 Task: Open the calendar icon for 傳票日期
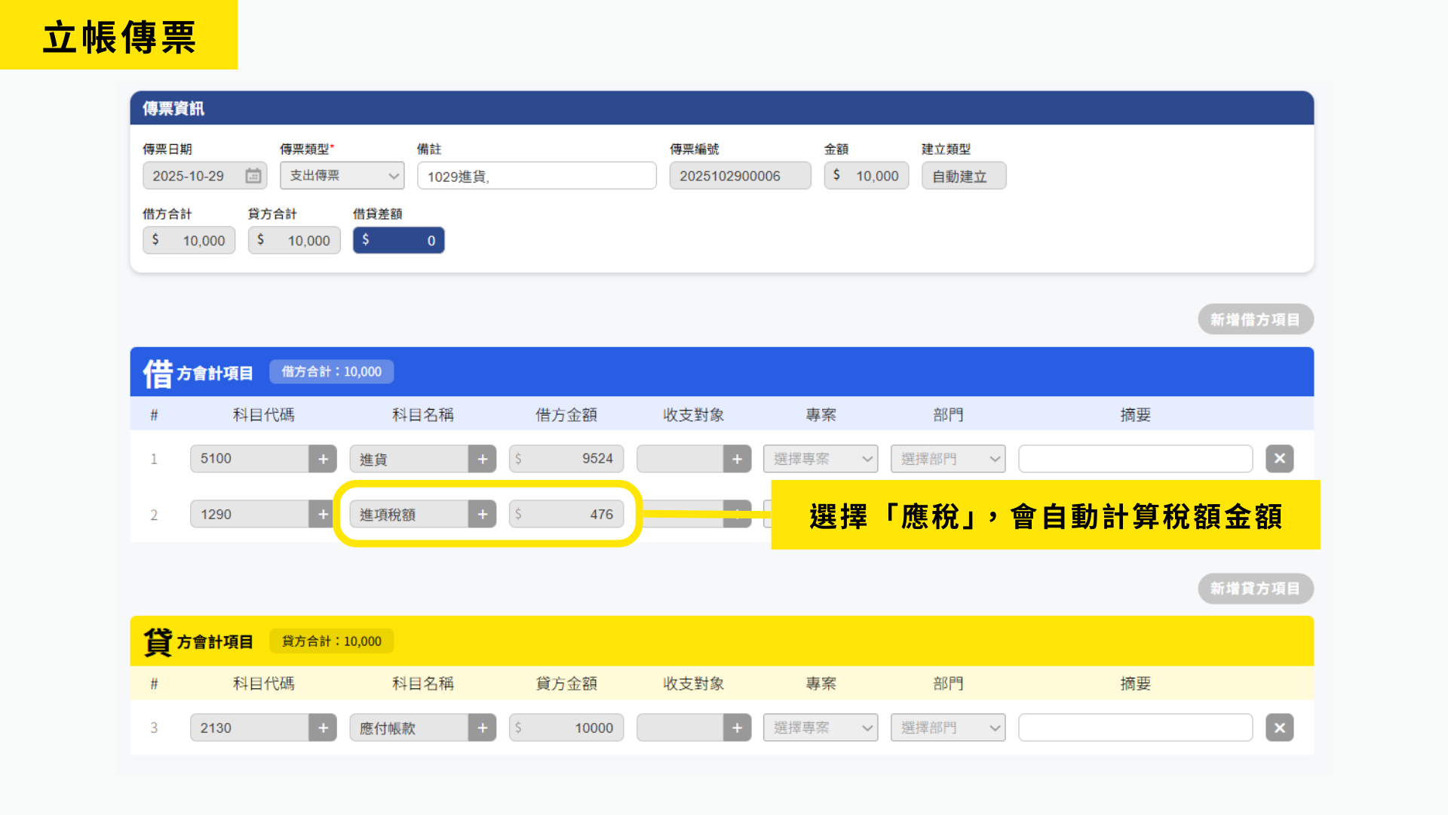click(253, 176)
